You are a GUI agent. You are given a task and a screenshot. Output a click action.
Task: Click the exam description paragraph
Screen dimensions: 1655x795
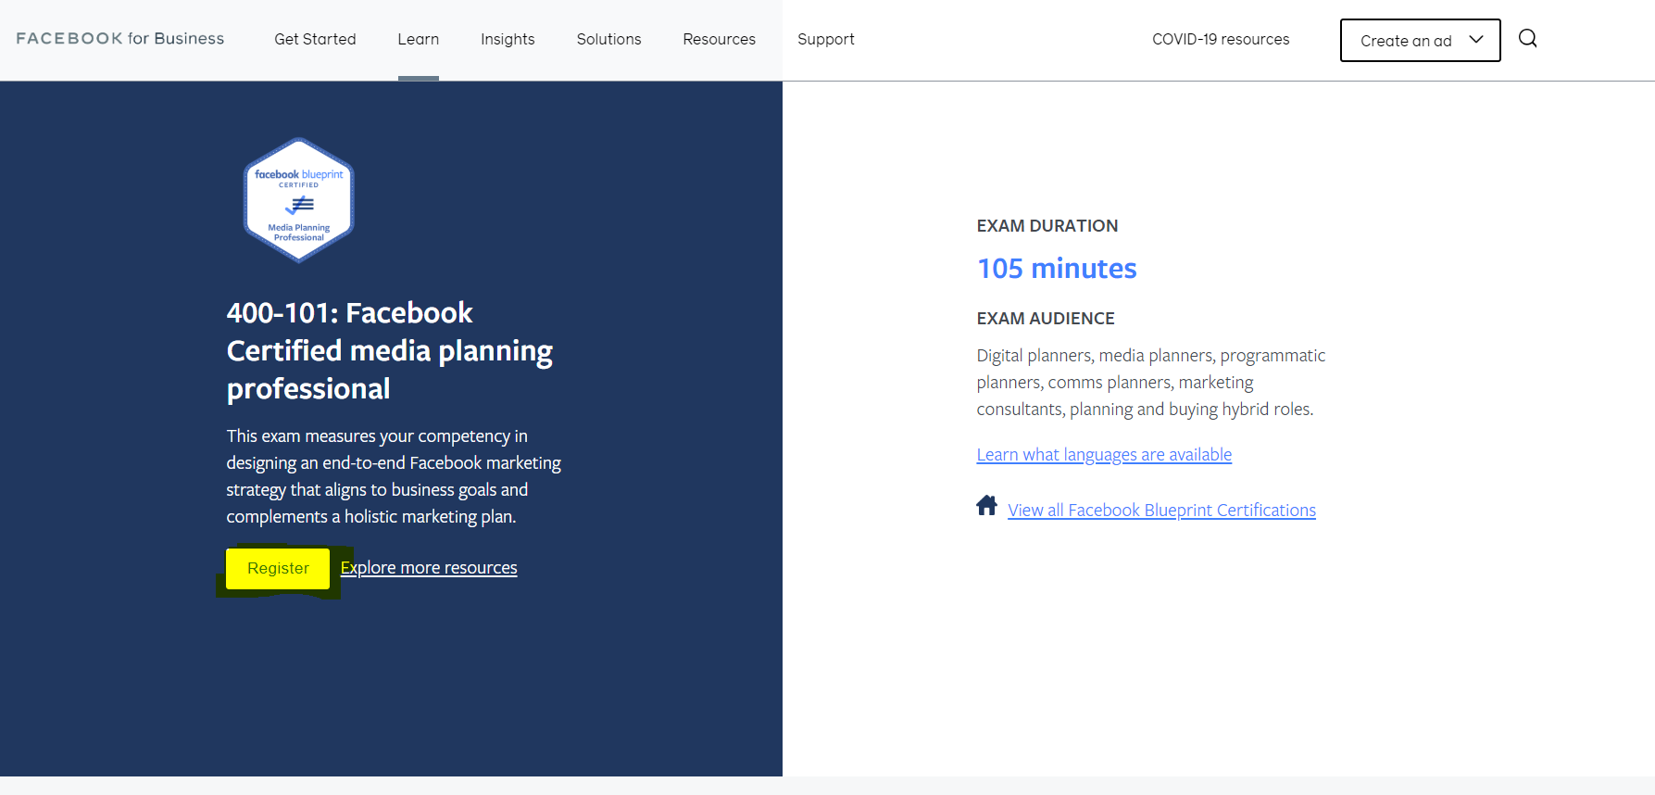pos(394,476)
